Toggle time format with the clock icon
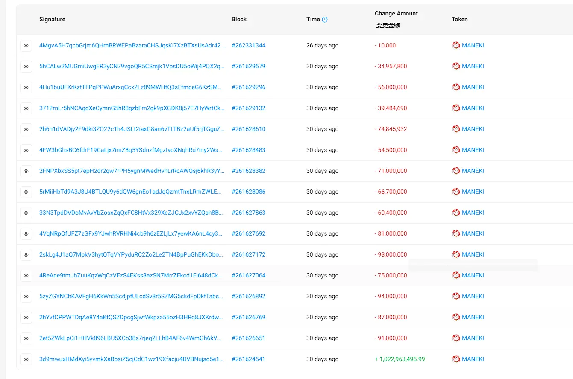 click(325, 19)
